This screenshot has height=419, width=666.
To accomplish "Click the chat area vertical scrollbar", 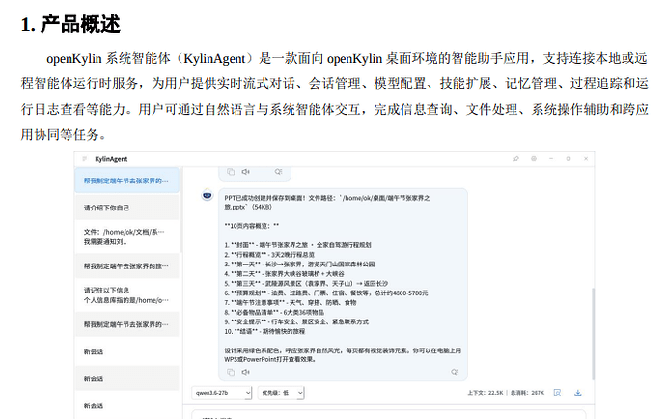I will (593, 334).
